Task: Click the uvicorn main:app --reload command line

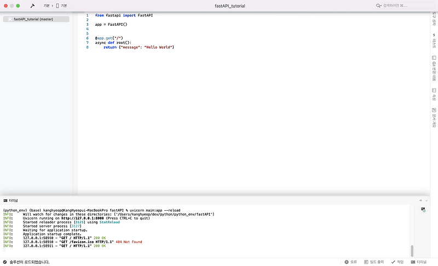Action: coord(155,211)
